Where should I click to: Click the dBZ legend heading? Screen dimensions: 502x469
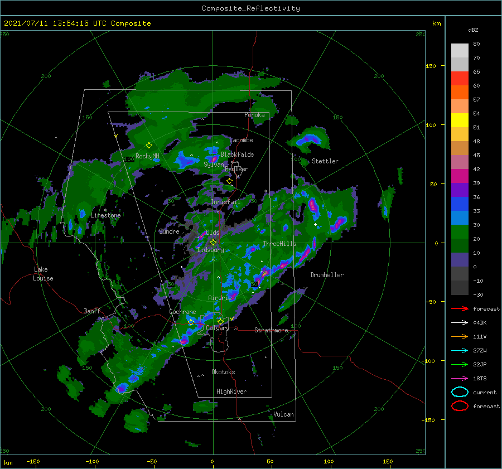click(473, 30)
